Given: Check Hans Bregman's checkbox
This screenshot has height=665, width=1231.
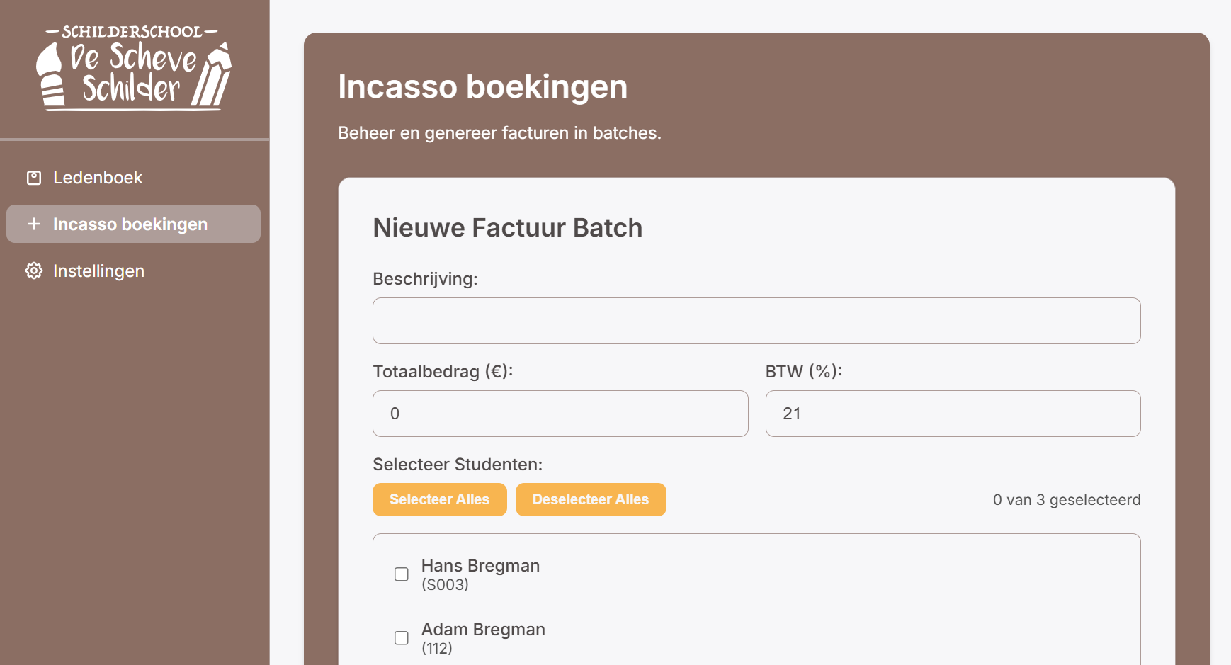Looking at the screenshot, I should tap(400, 574).
